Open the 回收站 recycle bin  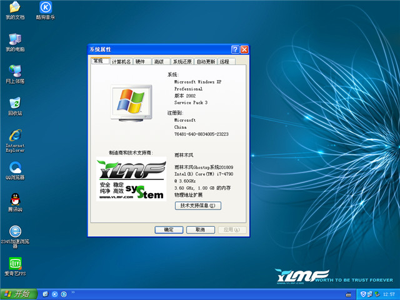[x=15, y=104]
